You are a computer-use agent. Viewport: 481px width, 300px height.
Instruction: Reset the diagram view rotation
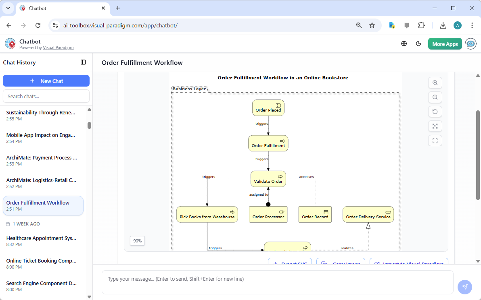(435, 112)
